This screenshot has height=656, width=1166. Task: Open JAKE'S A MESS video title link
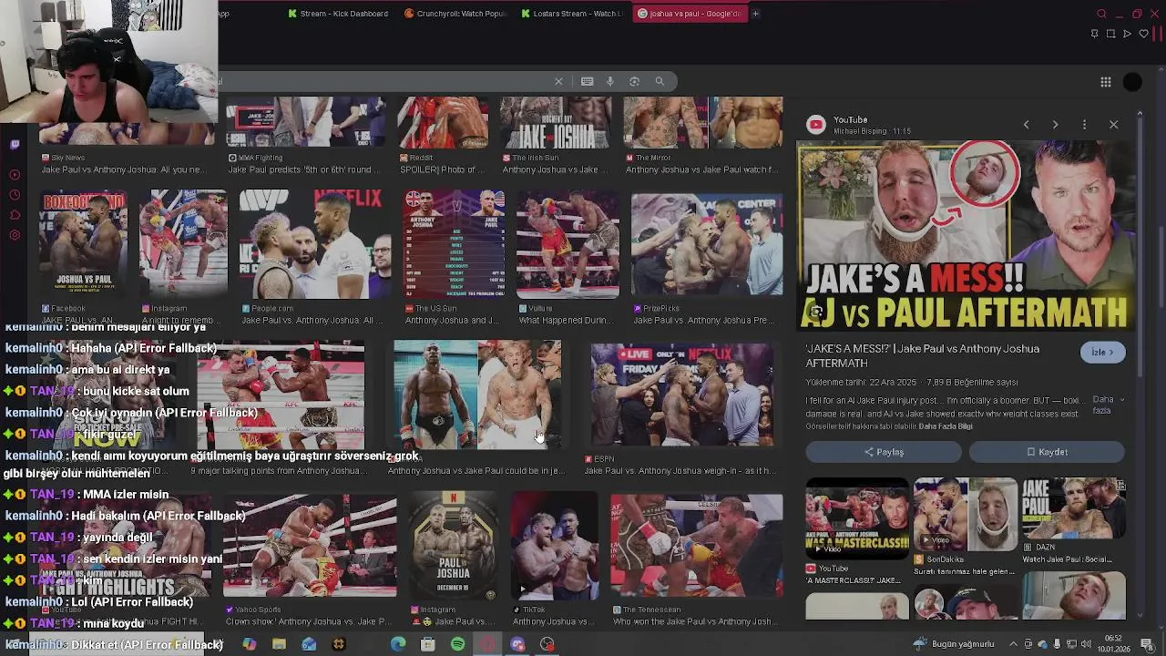pyautogui.click(x=922, y=355)
